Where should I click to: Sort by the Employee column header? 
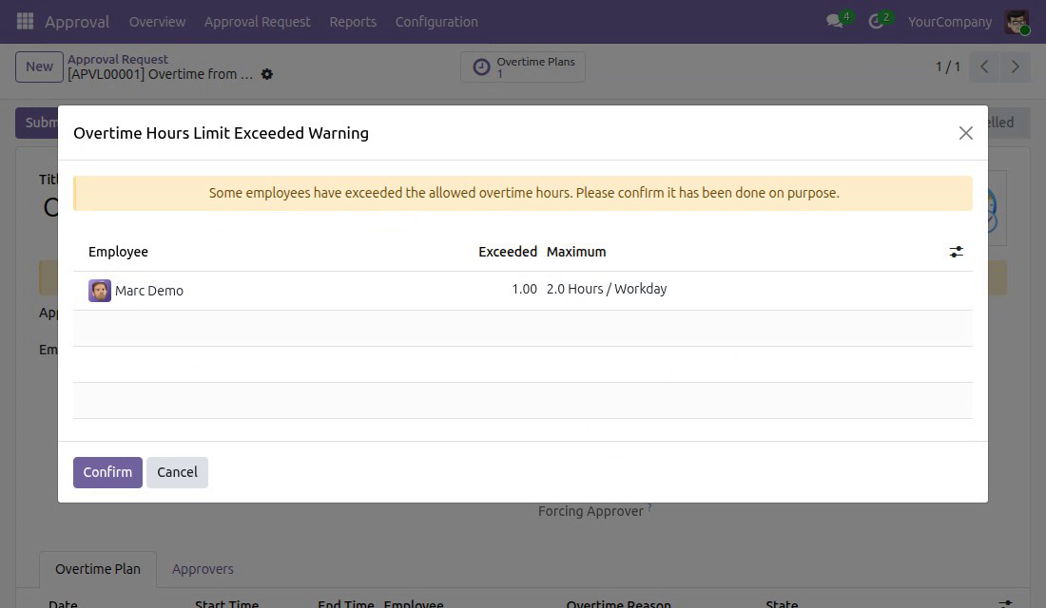tap(118, 252)
